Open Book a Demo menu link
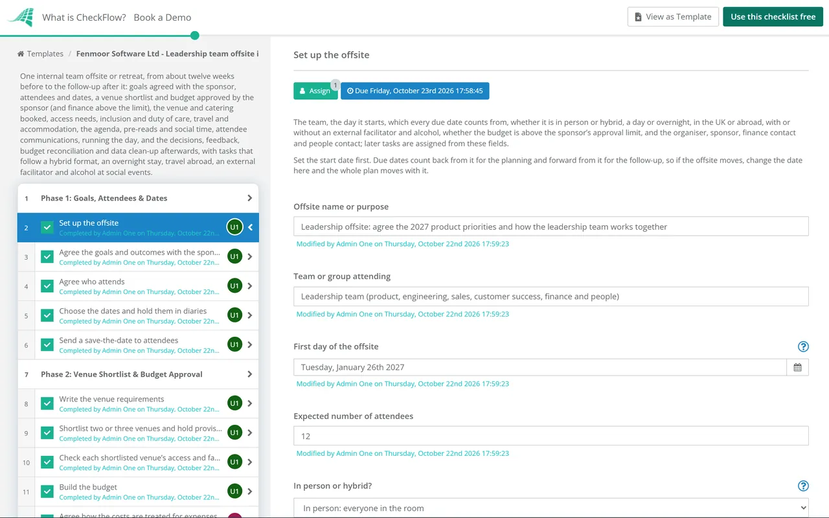829x518 pixels. pos(163,17)
